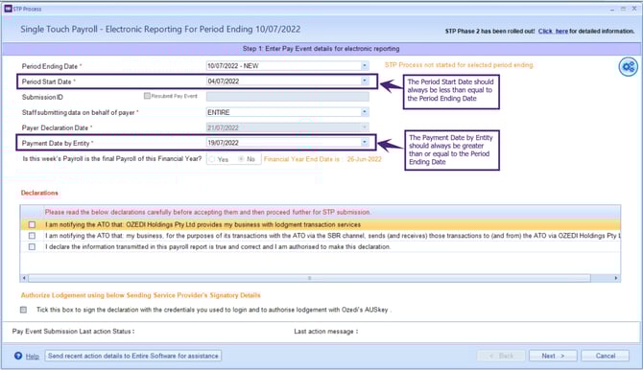Open the STP settings gear icon
643x370 pixels.
coord(628,66)
